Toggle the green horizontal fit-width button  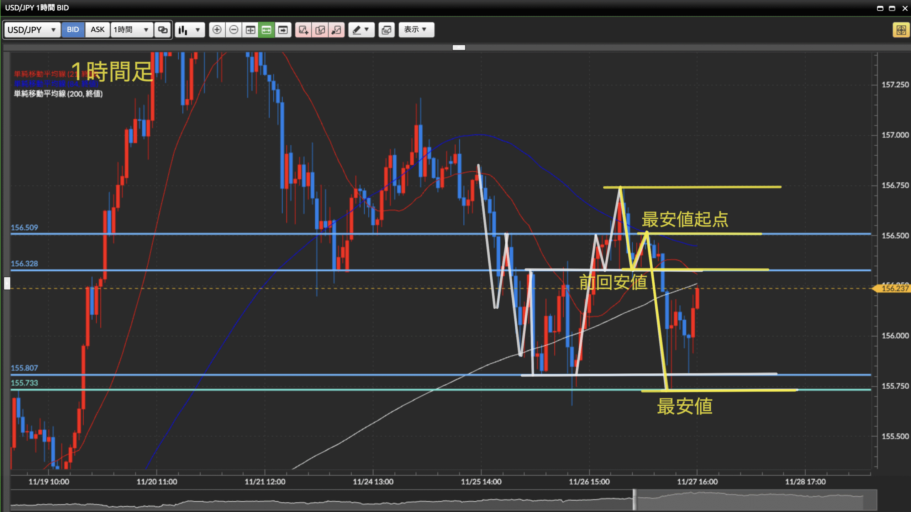click(x=267, y=30)
